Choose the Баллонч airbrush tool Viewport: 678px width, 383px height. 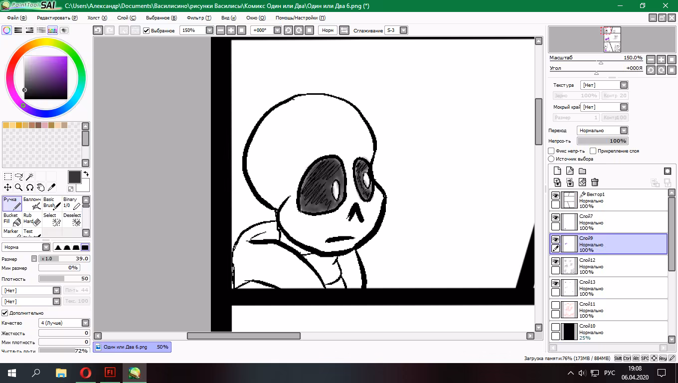point(32,203)
